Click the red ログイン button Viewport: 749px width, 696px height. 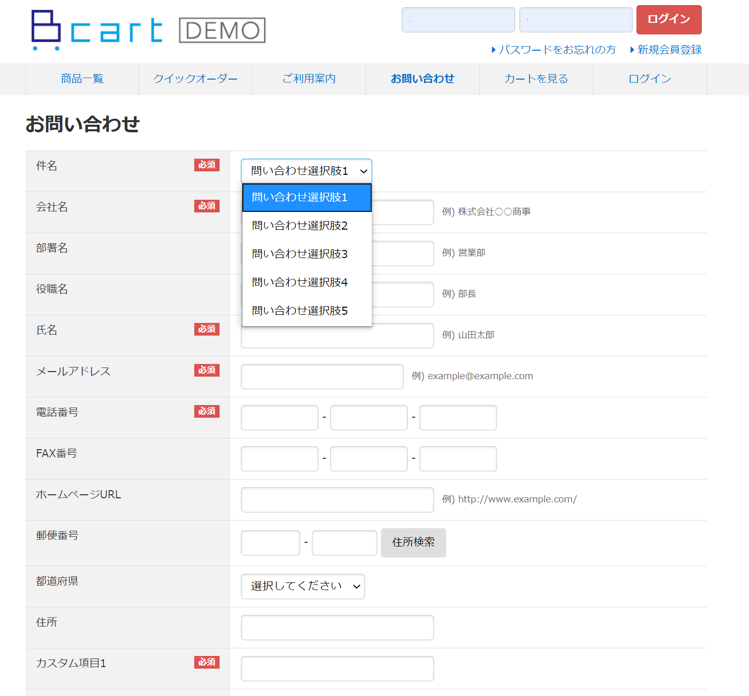click(x=669, y=20)
